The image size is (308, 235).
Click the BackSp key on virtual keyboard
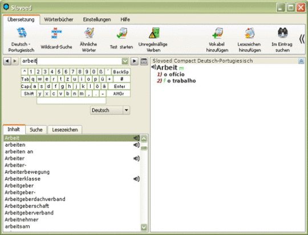121,72
